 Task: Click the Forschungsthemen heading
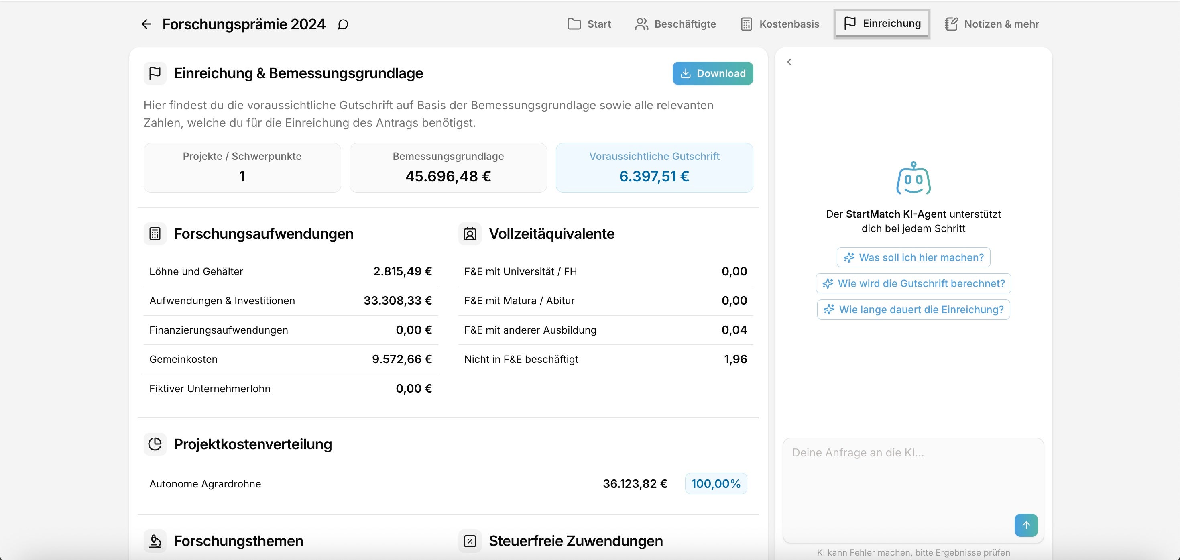(239, 541)
